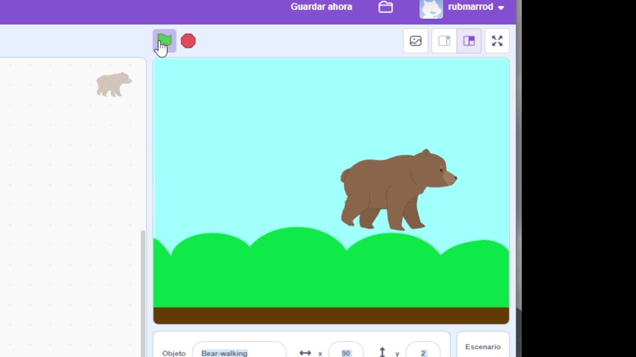Screen dimensions: 636x357
Task: Enter full screen stage mode
Action: tap(497, 41)
